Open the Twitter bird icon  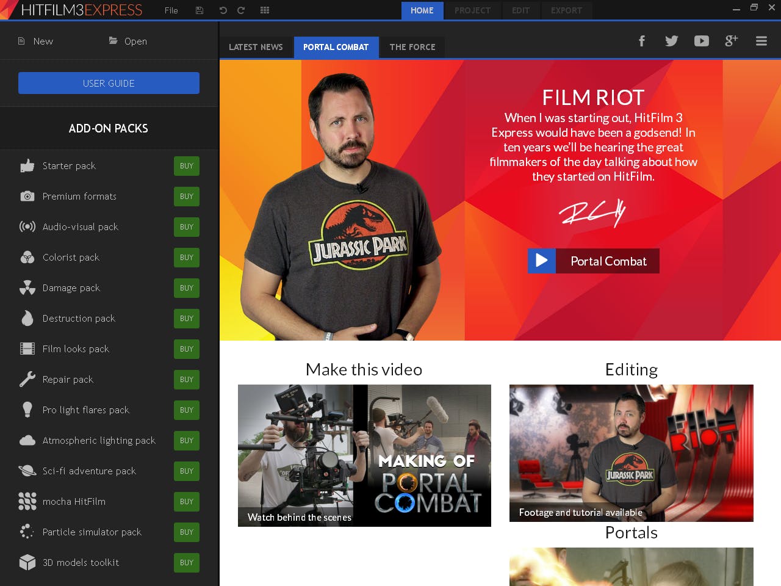point(672,41)
